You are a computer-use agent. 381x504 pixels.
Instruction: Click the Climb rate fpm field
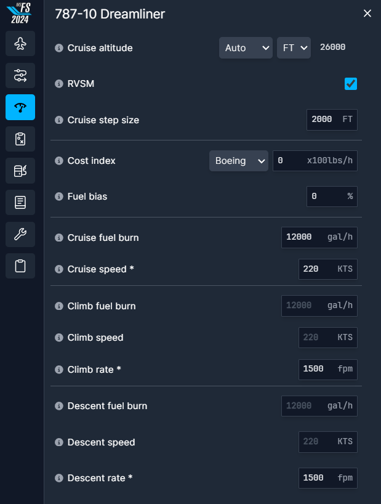click(327, 369)
